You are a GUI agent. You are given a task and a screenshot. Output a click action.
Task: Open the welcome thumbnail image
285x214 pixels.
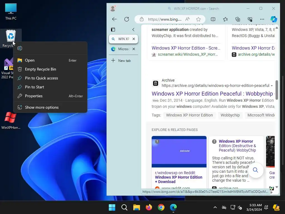[x=179, y=152]
